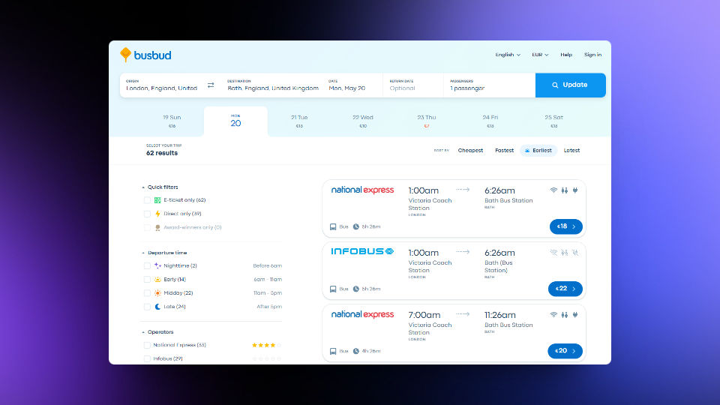720x405 pixels.
Task: Click the Destination input field
Action: (273, 85)
